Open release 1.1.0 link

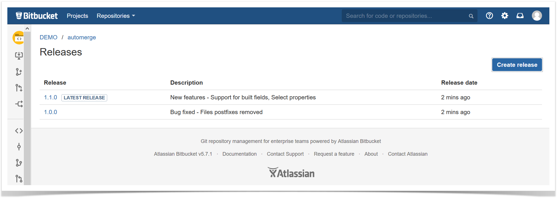tap(50, 97)
